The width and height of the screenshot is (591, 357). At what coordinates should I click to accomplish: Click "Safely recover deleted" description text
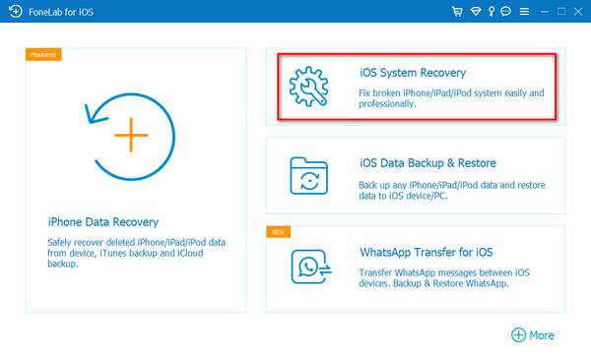(x=137, y=253)
